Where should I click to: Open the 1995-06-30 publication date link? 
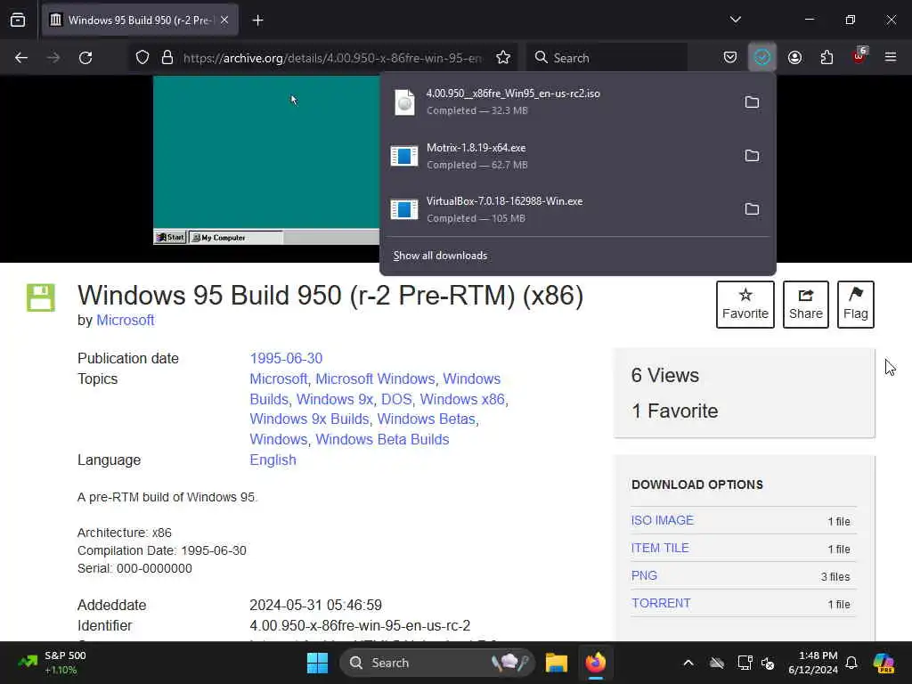(286, 358)
